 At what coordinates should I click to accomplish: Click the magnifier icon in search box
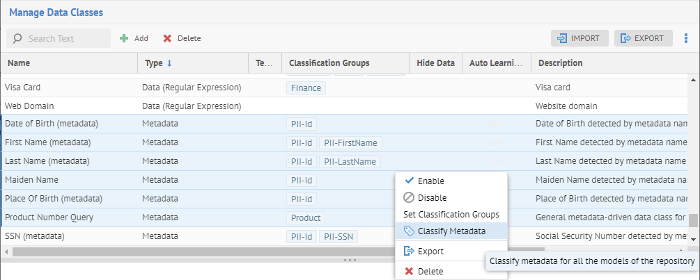17,38
